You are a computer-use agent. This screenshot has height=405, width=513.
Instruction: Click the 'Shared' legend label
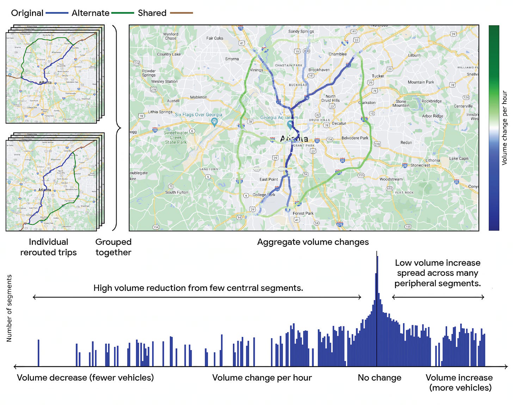click(152, 13)
